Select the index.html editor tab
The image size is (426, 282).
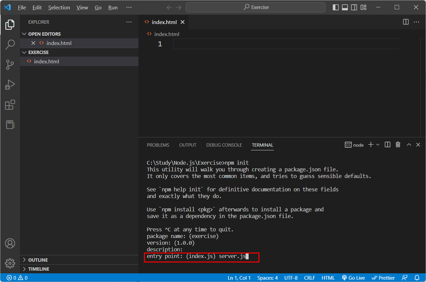(164, 22)
